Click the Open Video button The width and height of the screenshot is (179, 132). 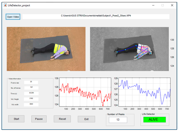(13, 17)
